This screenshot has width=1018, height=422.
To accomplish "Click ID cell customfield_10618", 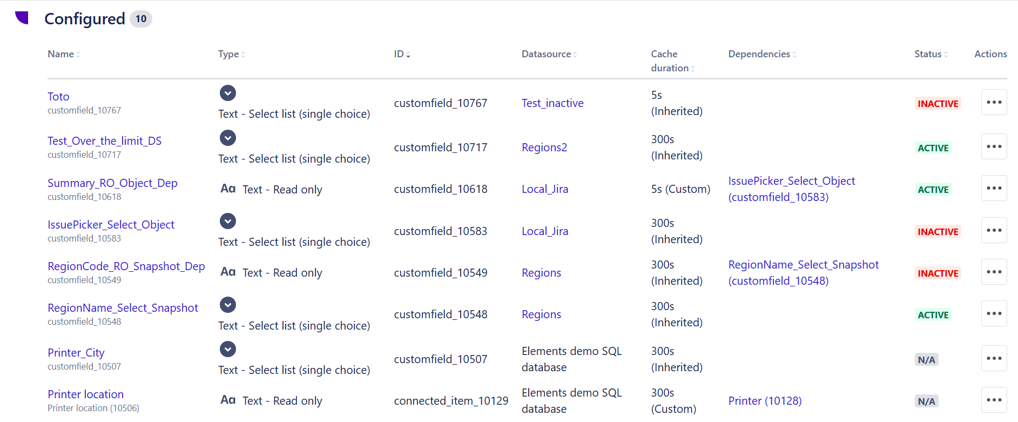I will 441,189.
